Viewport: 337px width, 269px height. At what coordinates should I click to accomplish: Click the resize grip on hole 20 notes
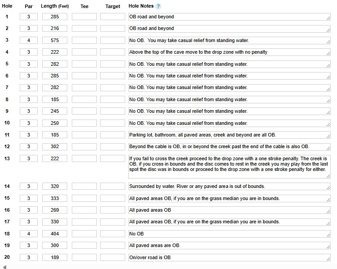328,259
